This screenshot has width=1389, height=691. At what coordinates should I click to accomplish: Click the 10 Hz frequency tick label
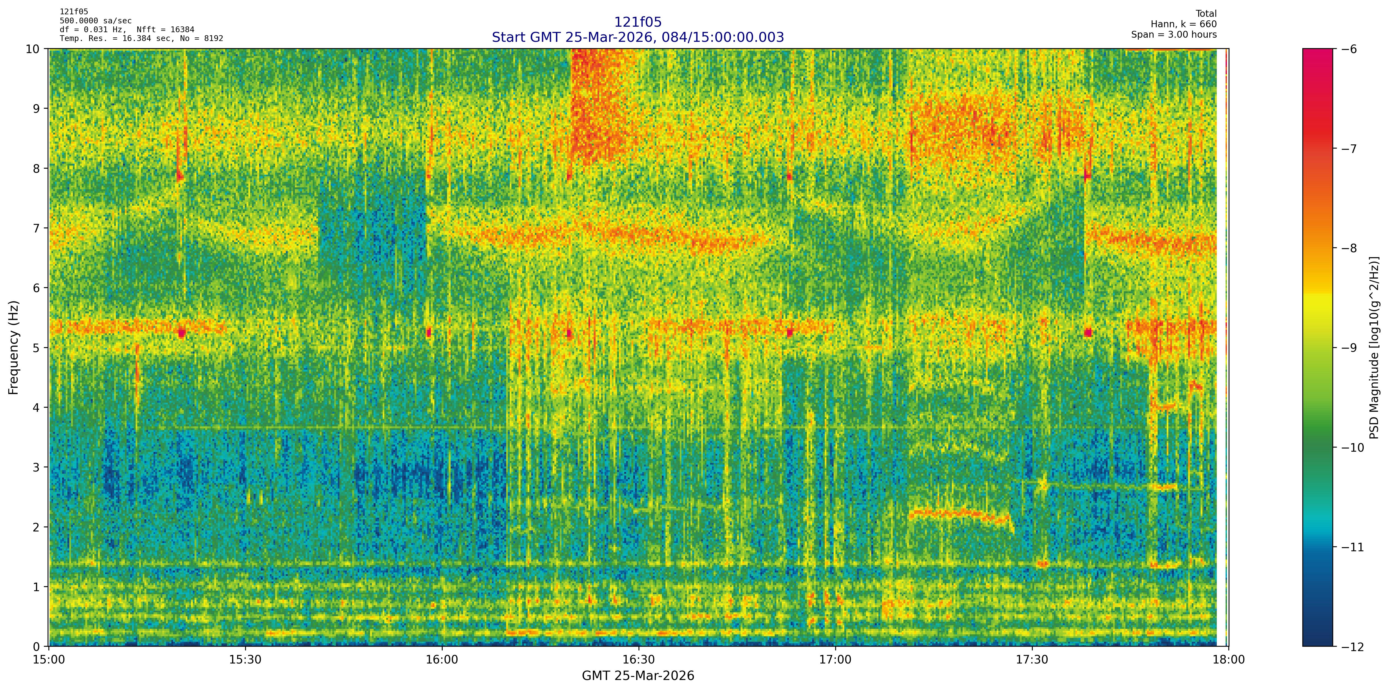pyautogui.click(x=32, y=49)
